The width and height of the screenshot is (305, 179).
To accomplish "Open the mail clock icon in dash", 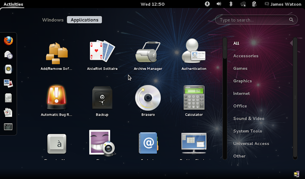I will pyautogui.click(x=8, y=55).
